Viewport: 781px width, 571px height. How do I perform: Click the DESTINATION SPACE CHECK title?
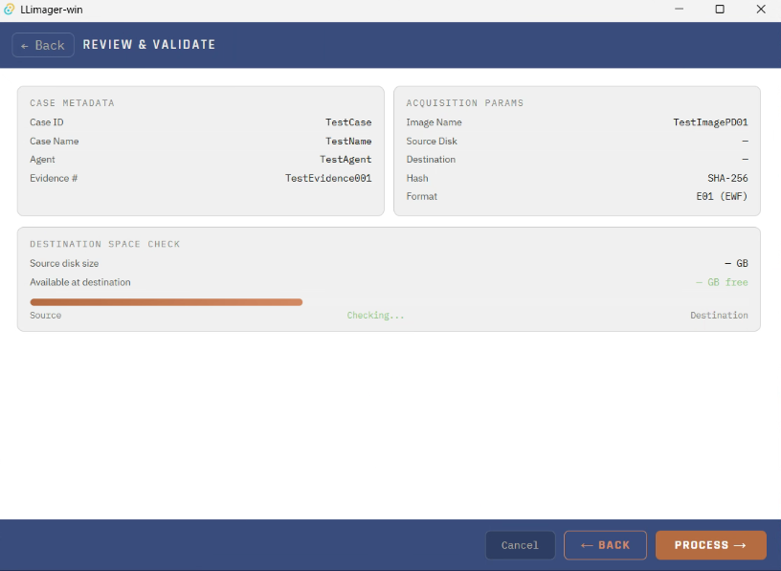(105, 244)
